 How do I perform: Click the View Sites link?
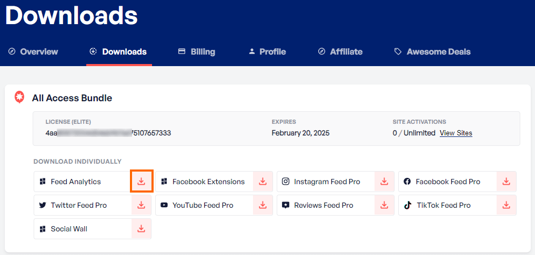click(x=456, y=133)
